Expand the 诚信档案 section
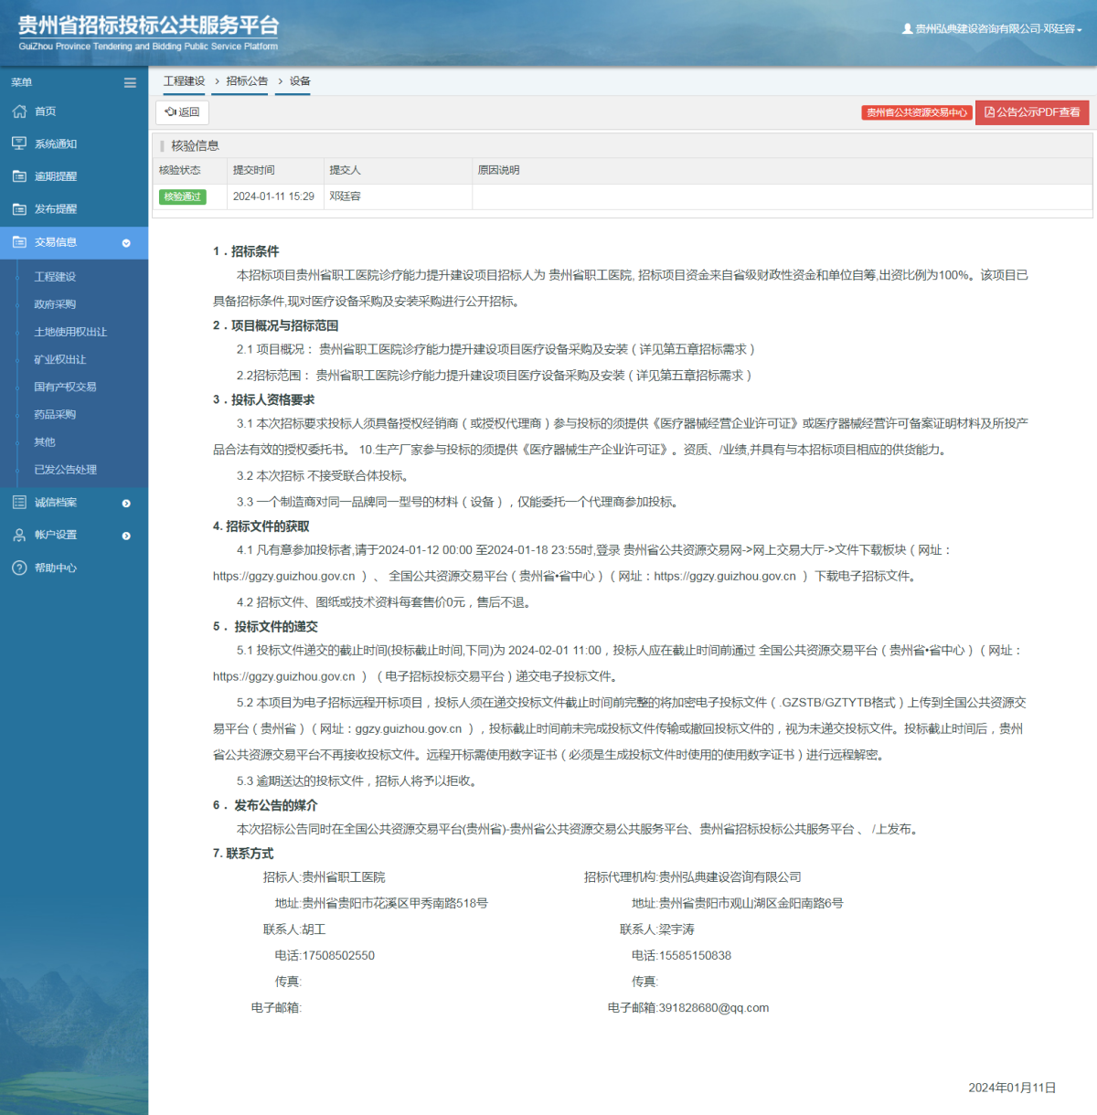This screenshot has width=1097, height=1115. coord(126,502)
